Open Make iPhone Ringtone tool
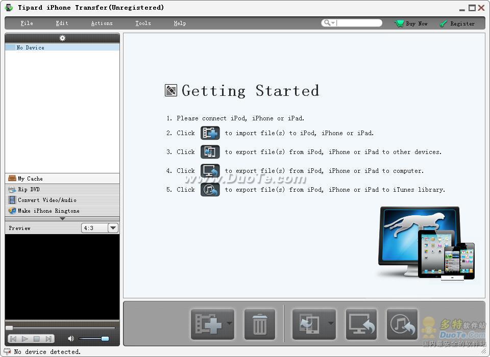The width and height of the screenshot is (490, 357). (x=62, y=211)
